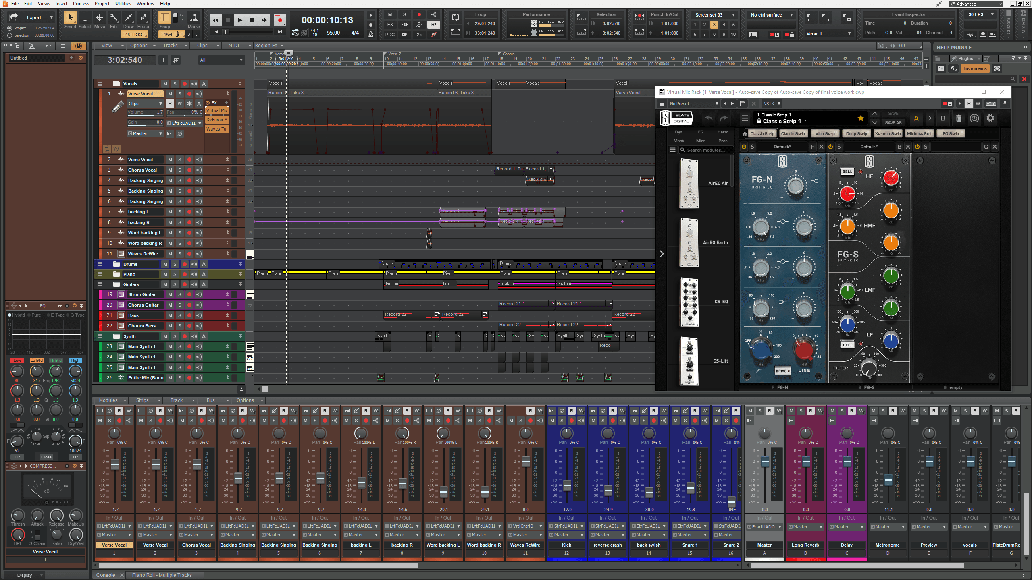
Task: Click the Play transport button
Action: (x=239, y=20)
